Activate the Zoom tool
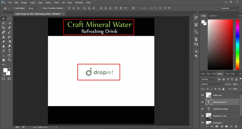 tap(9, 60)
